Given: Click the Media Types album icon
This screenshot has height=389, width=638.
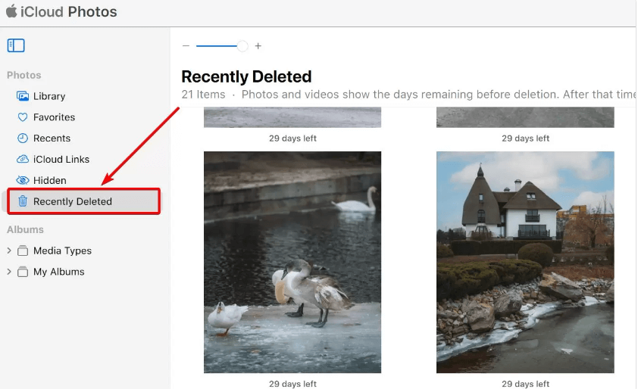Looking at the screenshot, I should pyautogui.click(x=23, y=251).
